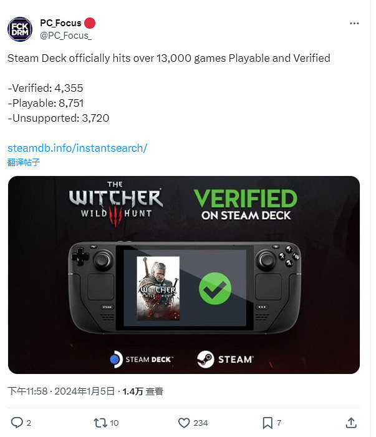Click the 翻译帖子 translate post link
376x437 pixels.
(24, 162)
